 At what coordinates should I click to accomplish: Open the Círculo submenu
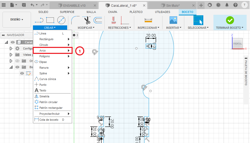pyautogui.click(x=52, y=45)
